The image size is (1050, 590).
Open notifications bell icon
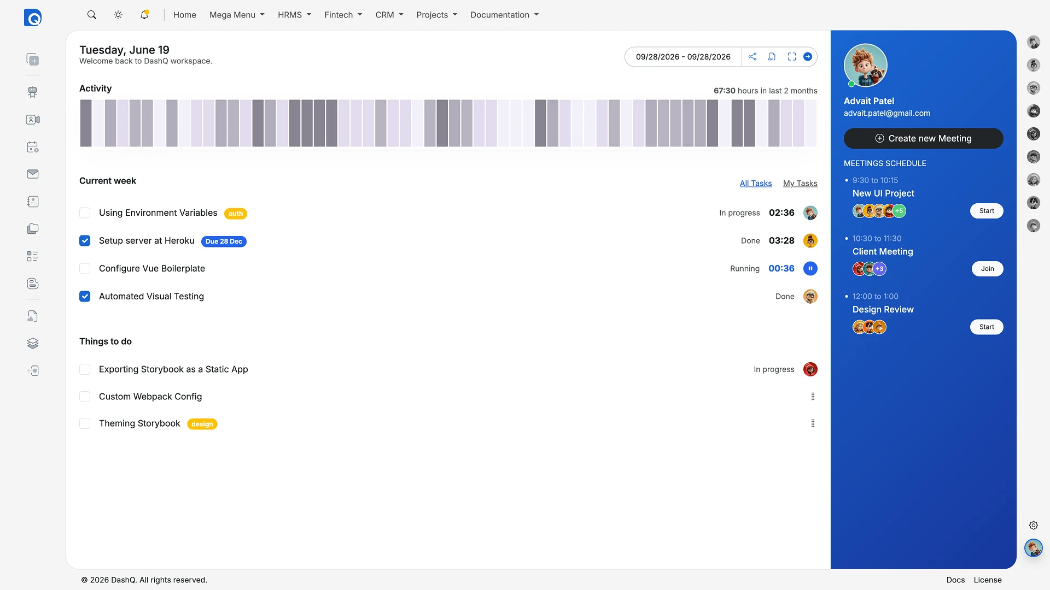click(144, 15)
